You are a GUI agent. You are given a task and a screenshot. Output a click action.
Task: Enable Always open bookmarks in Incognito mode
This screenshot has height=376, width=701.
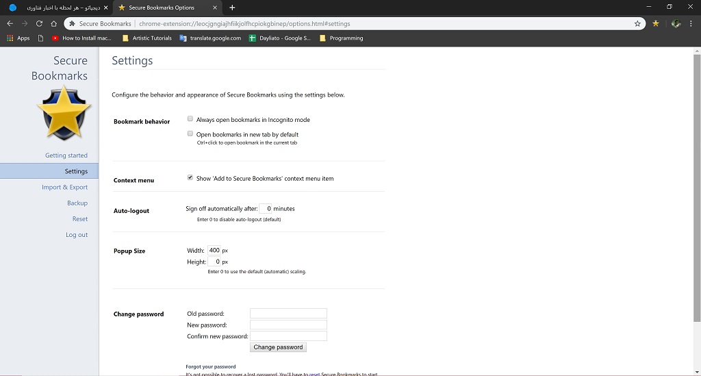coord(190,118)
